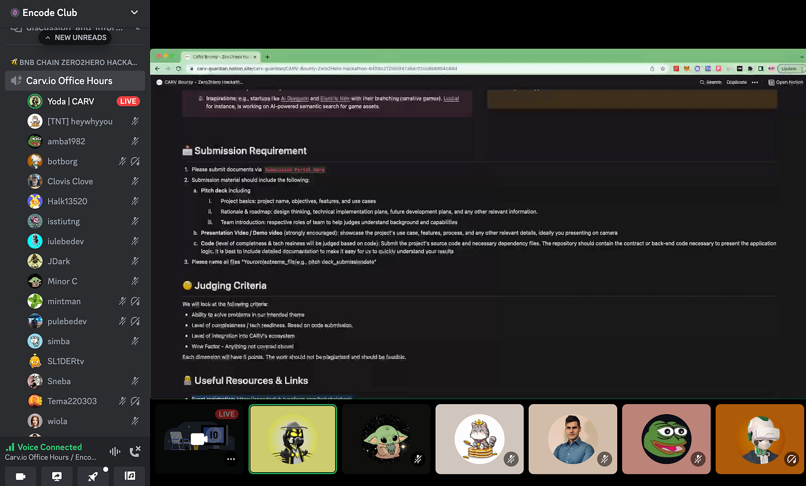The width and height of the screenshot is (806, 486).
Task: Click Open Notion button
Action: [786, 82]
